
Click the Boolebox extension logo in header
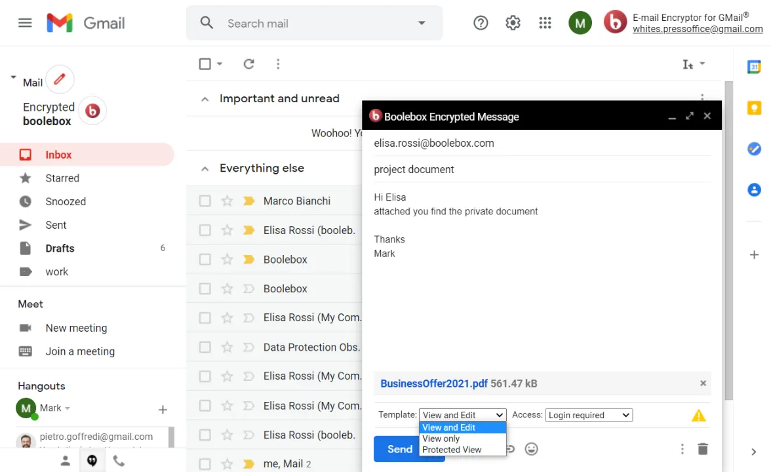coord(615,22)
